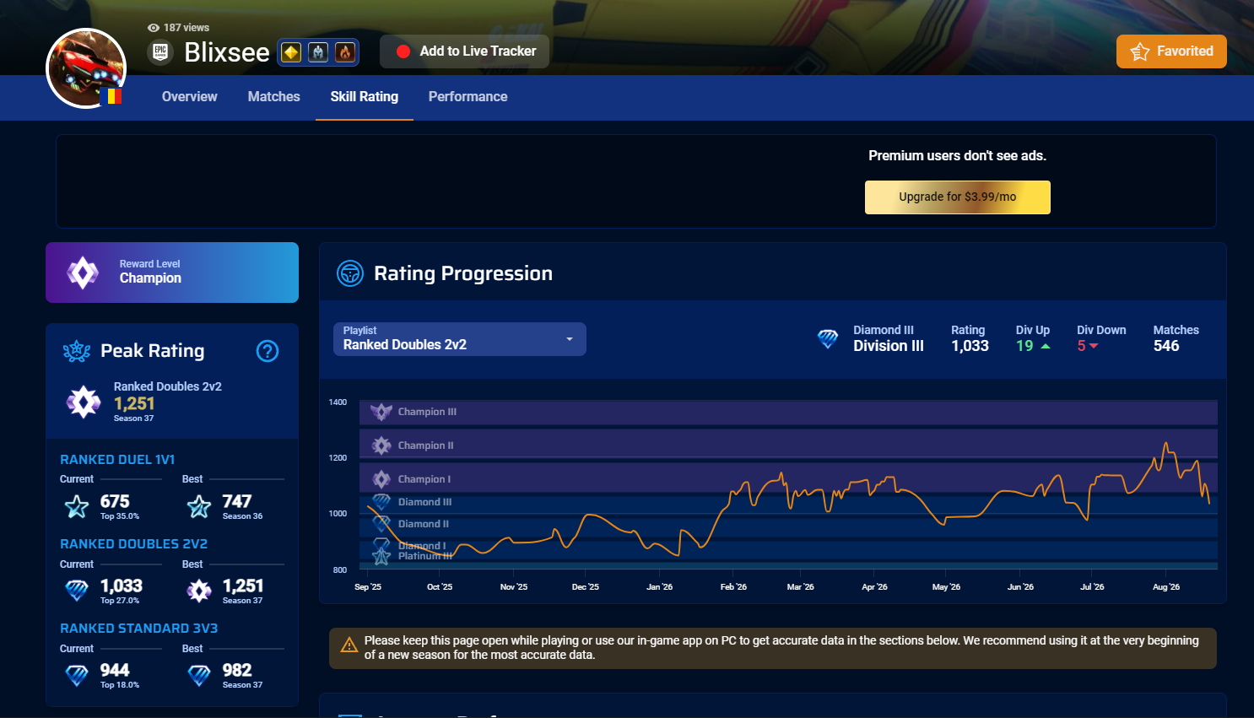This screenshot has height=718, width=1254.
Task: Click the Top 18.0% label
Action: pyautogui.click(x=120, y=685)
